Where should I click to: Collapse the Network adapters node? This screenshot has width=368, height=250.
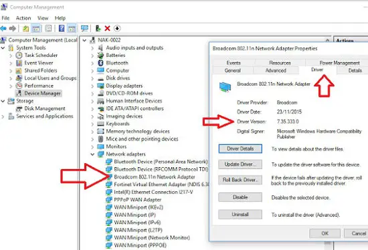92,154
